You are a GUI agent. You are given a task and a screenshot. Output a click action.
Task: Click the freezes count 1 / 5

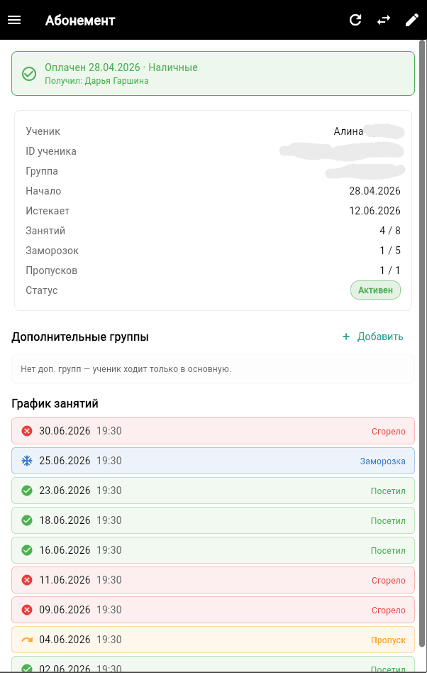pyautogui.click(x=389, y=251)
